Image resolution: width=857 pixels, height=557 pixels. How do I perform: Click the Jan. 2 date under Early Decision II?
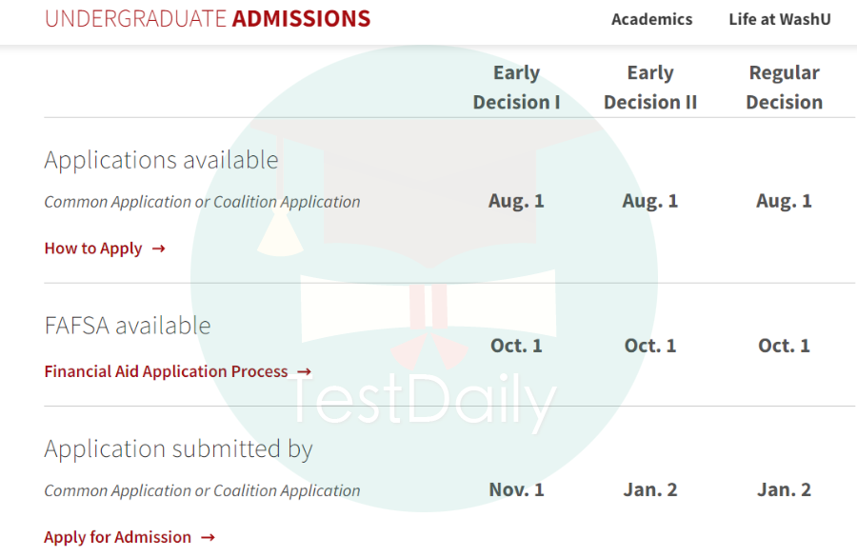(x=650, y=489)
